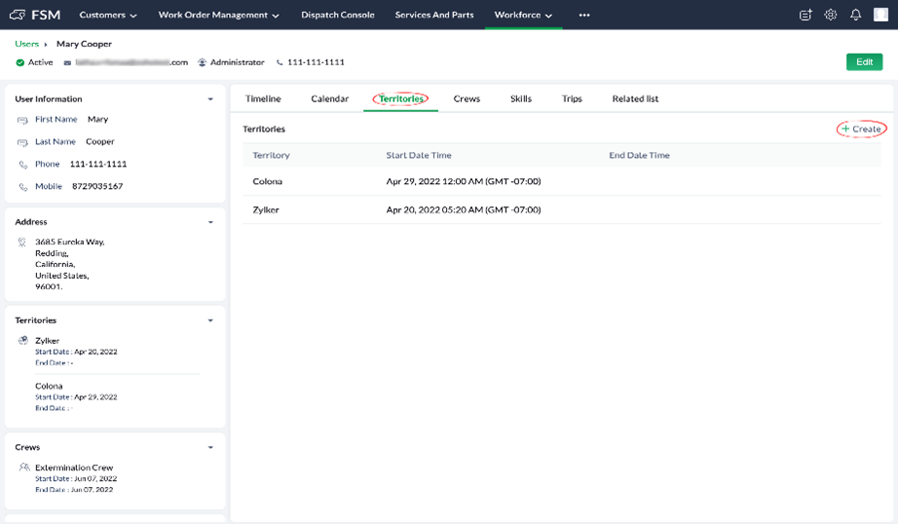Click the email envelope icon in header
Image resolution: width=898 pixels, height=524 pixels.
(x=68, y=62)
